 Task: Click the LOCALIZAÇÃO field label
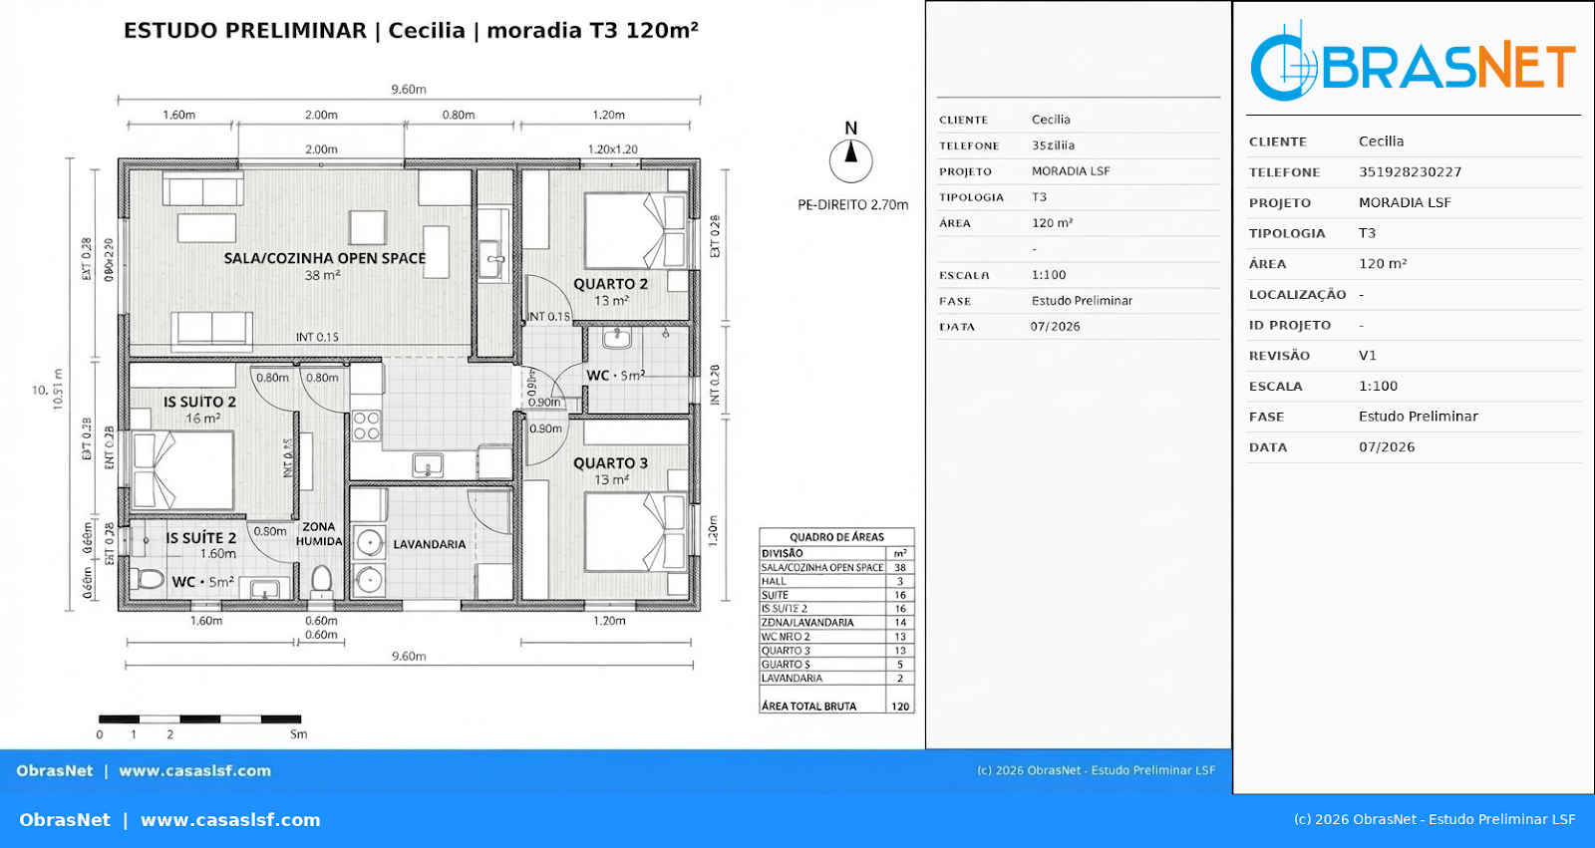click(x=1297, y=295)
